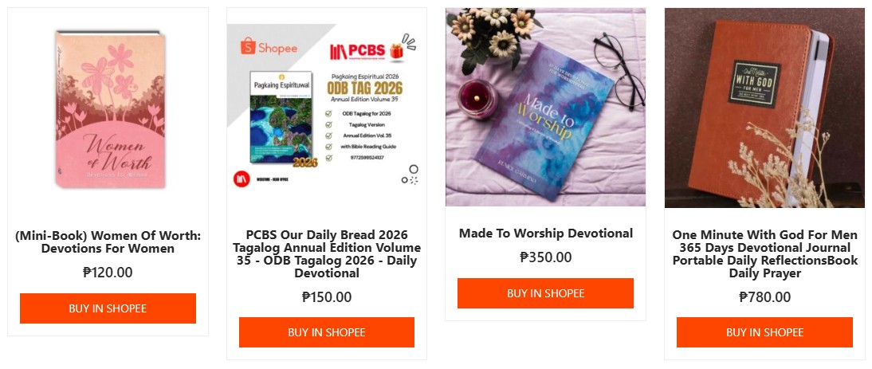Open the brown leather devotional journal photo

click(x=764, y=108)
